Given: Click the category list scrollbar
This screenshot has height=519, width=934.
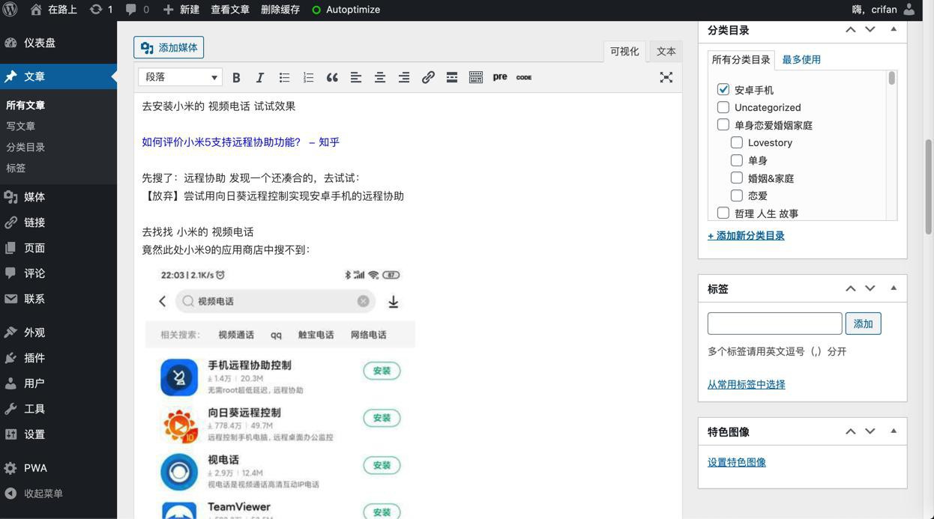Looking at the screenshot, I should pos(891,79).
